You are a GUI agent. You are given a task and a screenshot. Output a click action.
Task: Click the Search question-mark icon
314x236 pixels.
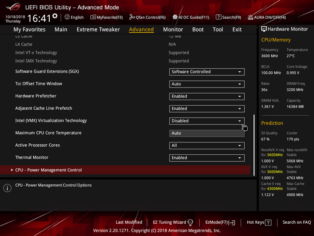218,17
